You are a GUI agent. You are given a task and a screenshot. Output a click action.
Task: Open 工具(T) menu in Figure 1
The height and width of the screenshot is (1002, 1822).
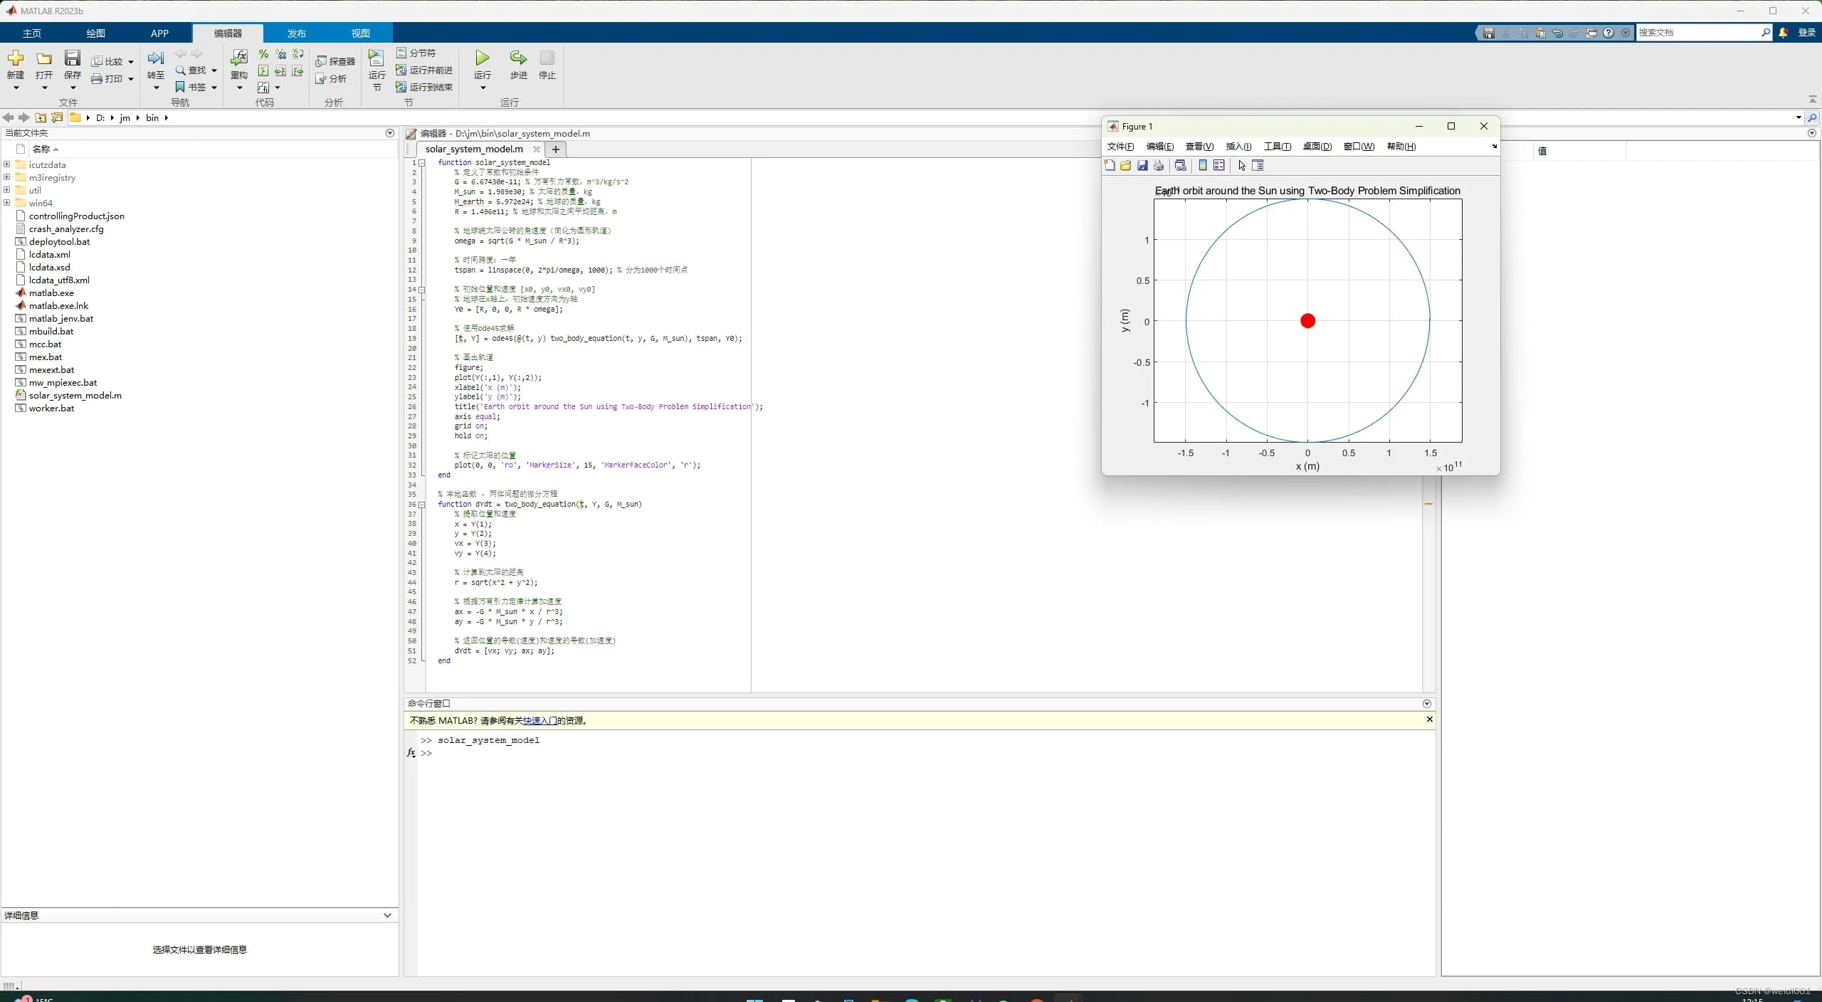click(1277, 147)
